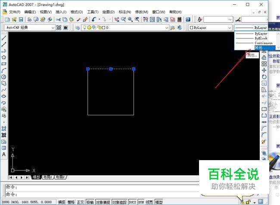This screenshot has height=205, width=280.
Task: Select the Table draw tool
Action: pos(4,148)
